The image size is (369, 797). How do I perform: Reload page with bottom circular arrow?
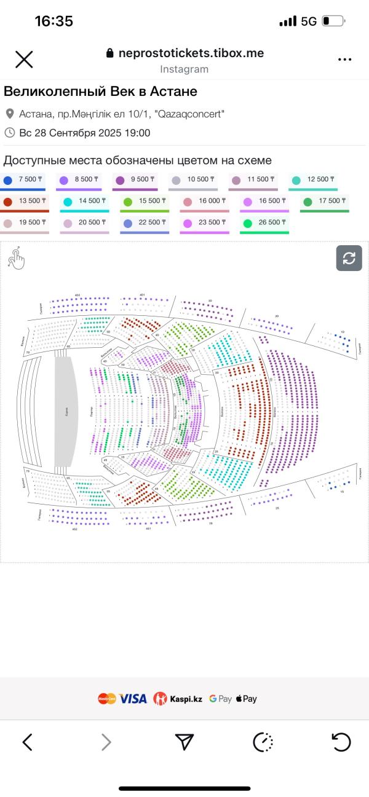341,742
